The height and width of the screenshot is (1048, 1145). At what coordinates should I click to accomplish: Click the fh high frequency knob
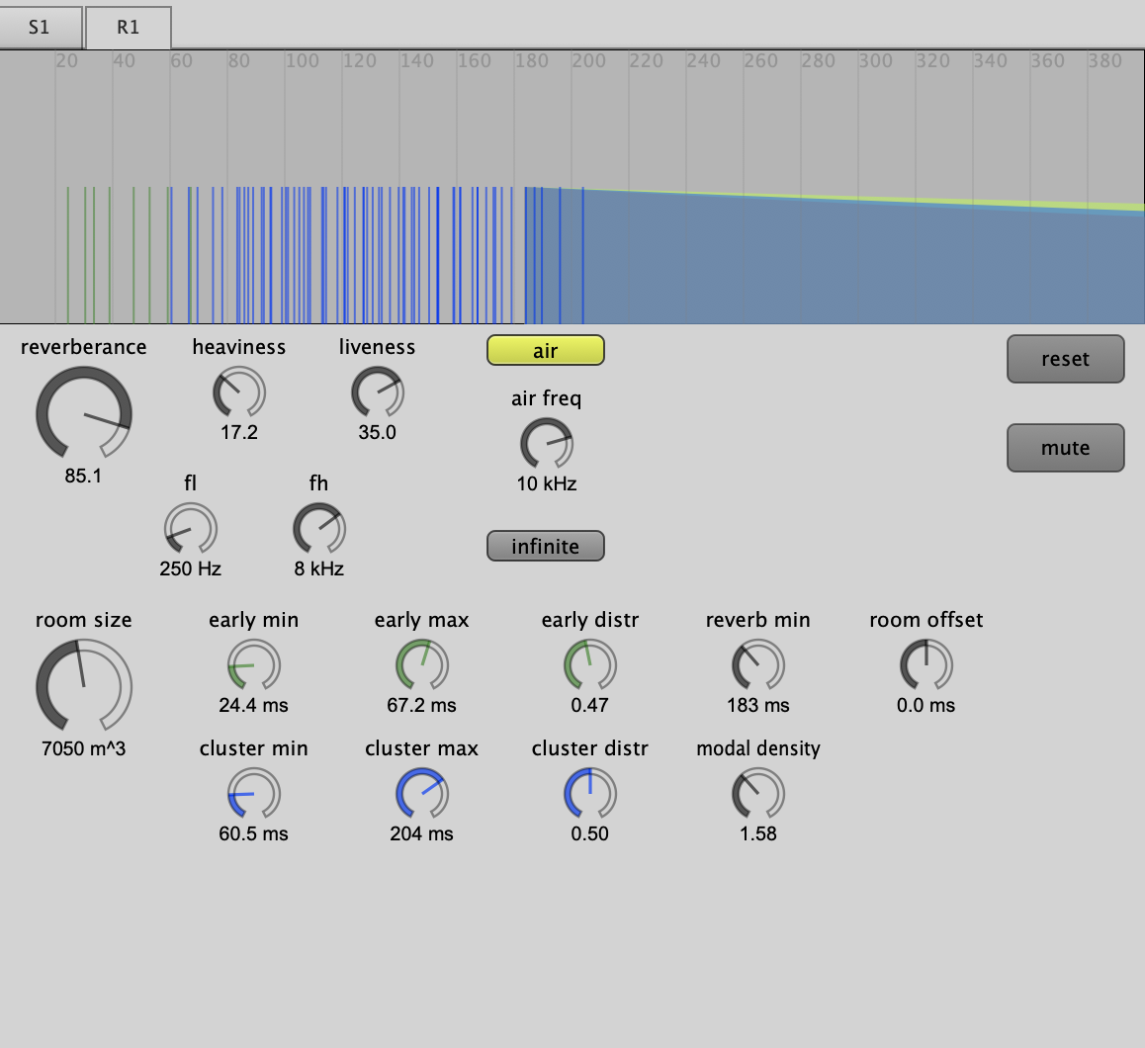coord(319,529)
